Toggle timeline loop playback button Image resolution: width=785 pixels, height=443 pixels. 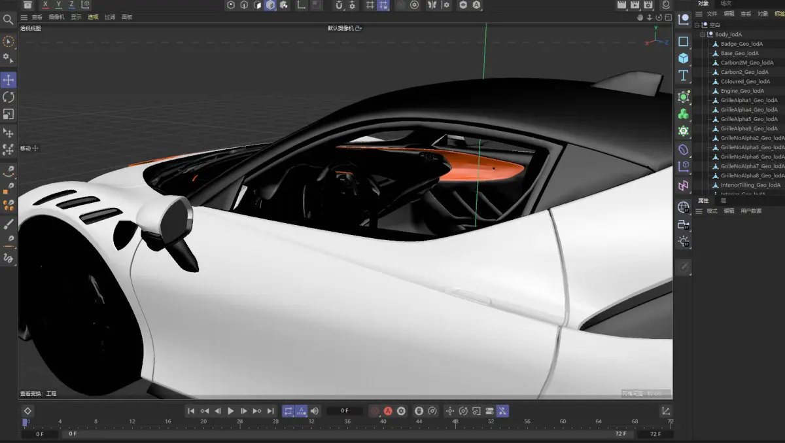288,411
